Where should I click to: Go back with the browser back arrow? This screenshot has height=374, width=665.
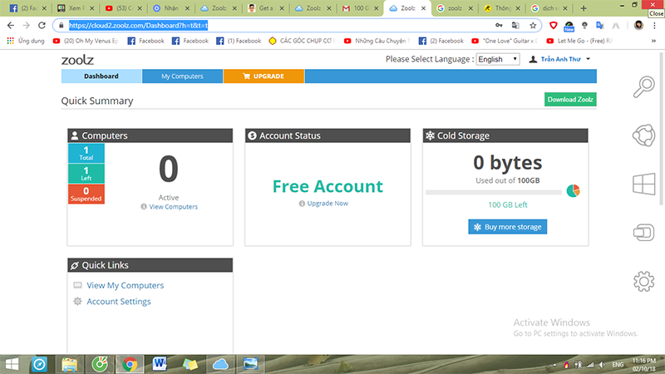[x=11, y=26]
